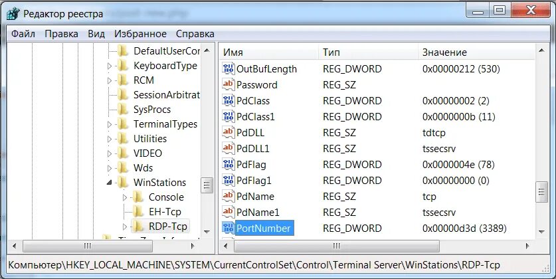
Task: Select the EH-Tcp tree item label
Action: [165, 212]
